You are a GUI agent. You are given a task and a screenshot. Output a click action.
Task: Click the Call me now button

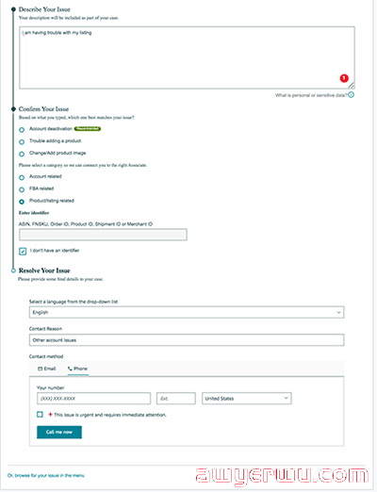[59, 432]
